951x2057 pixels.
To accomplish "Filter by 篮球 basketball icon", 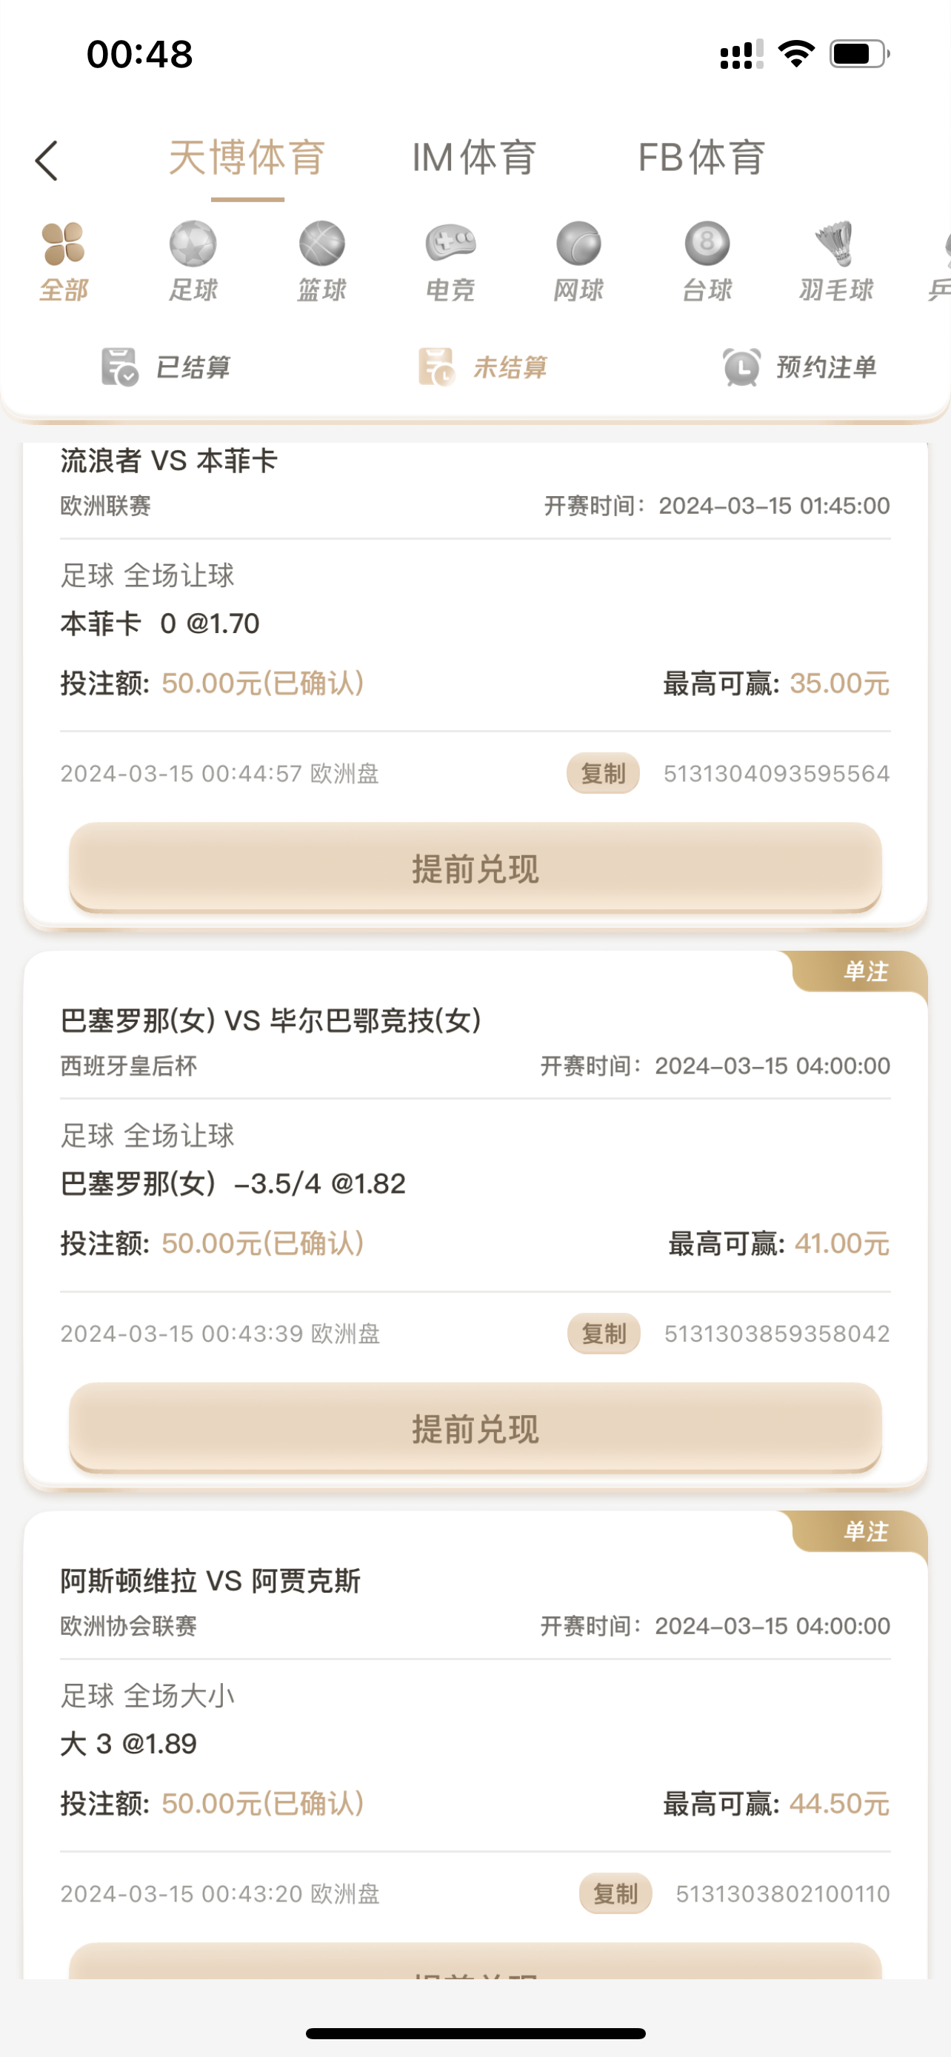I will pyautogui.click(x=321, y=244).
